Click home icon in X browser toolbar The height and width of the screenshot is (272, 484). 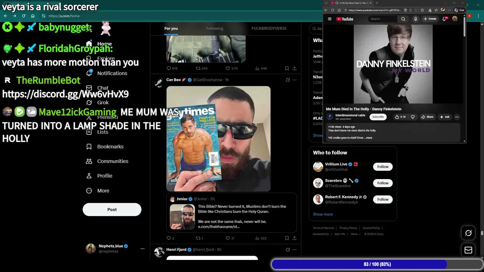tap(33, 16)
